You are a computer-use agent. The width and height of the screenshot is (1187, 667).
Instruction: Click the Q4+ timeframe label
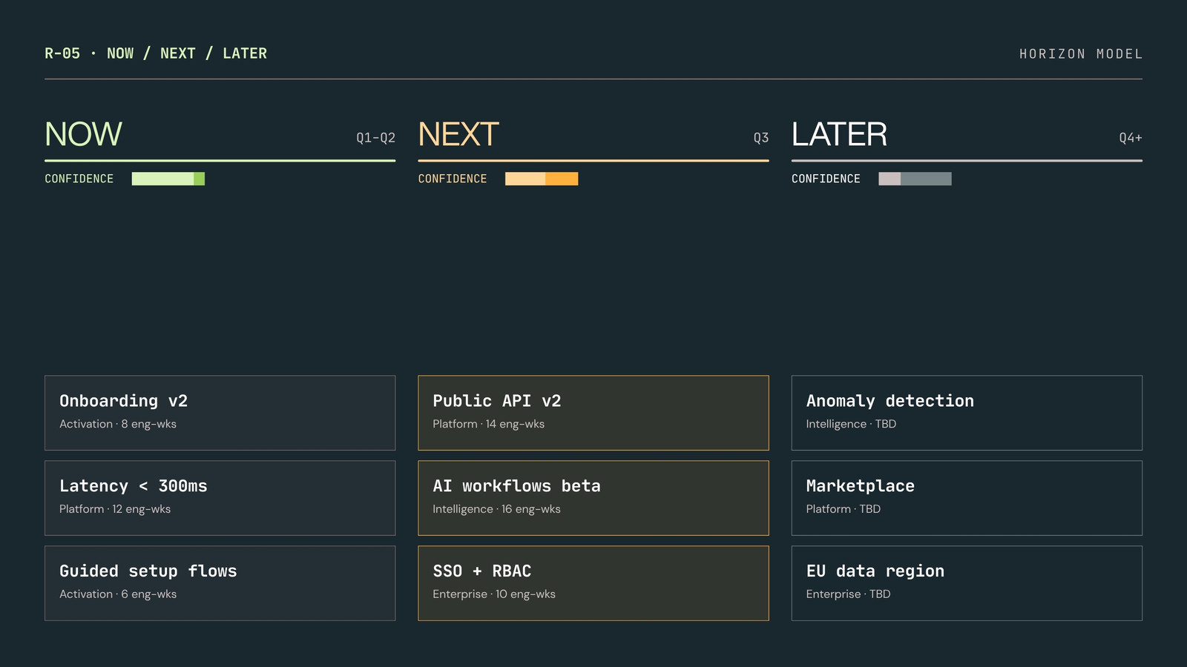(x=1131, y=138)
